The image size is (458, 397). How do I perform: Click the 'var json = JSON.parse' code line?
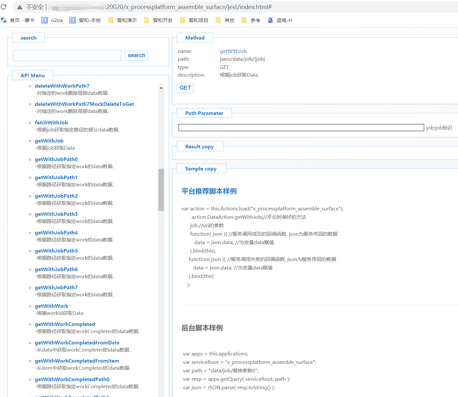coord(229,388)
